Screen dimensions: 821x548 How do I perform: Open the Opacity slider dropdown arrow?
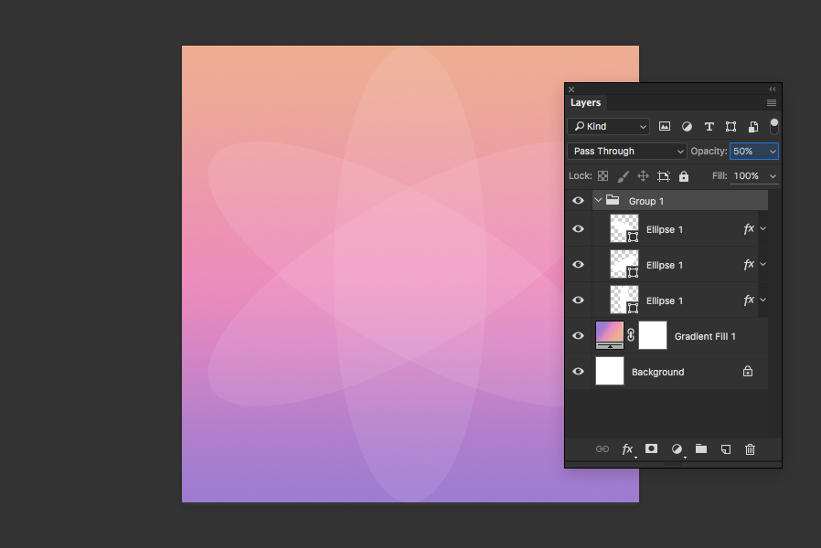coord(773,152)
